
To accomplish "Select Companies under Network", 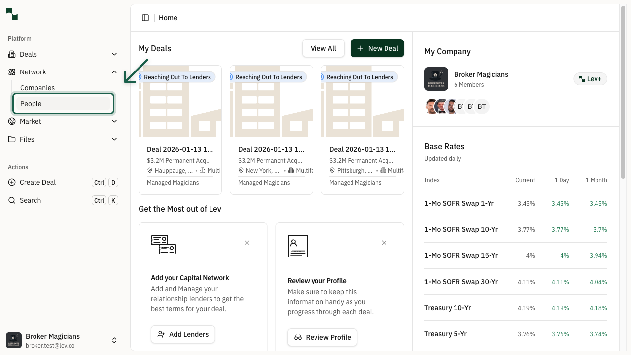I will (x=37, y=88).
